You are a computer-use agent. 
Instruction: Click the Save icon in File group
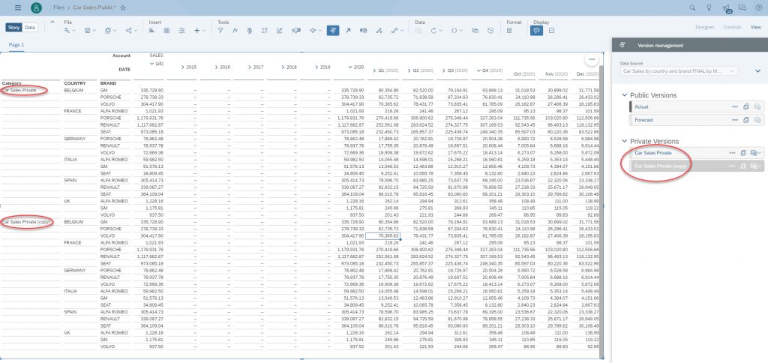pyautogui.click(x=87, y=30)
